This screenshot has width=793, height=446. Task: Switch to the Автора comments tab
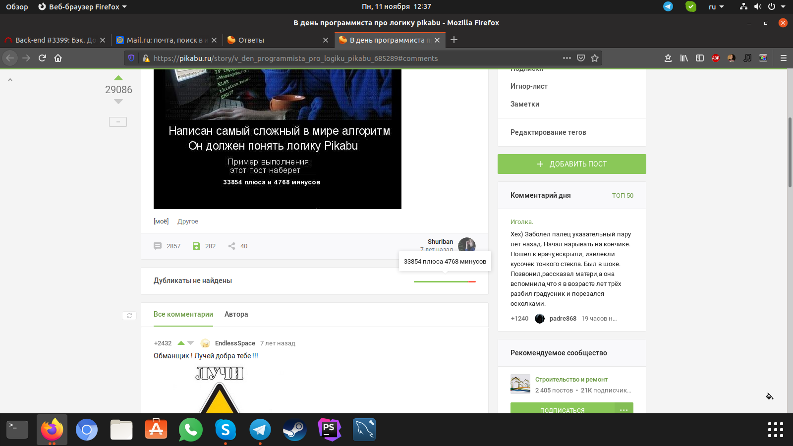point(236,314)
